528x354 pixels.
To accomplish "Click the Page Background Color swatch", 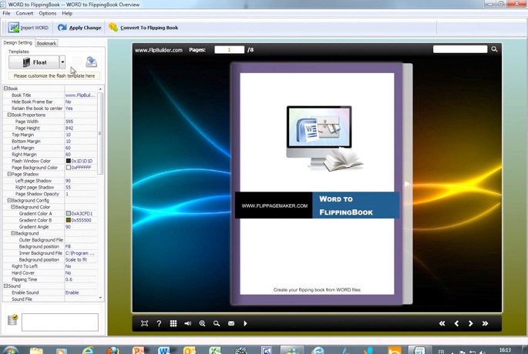I will point(69,168).
